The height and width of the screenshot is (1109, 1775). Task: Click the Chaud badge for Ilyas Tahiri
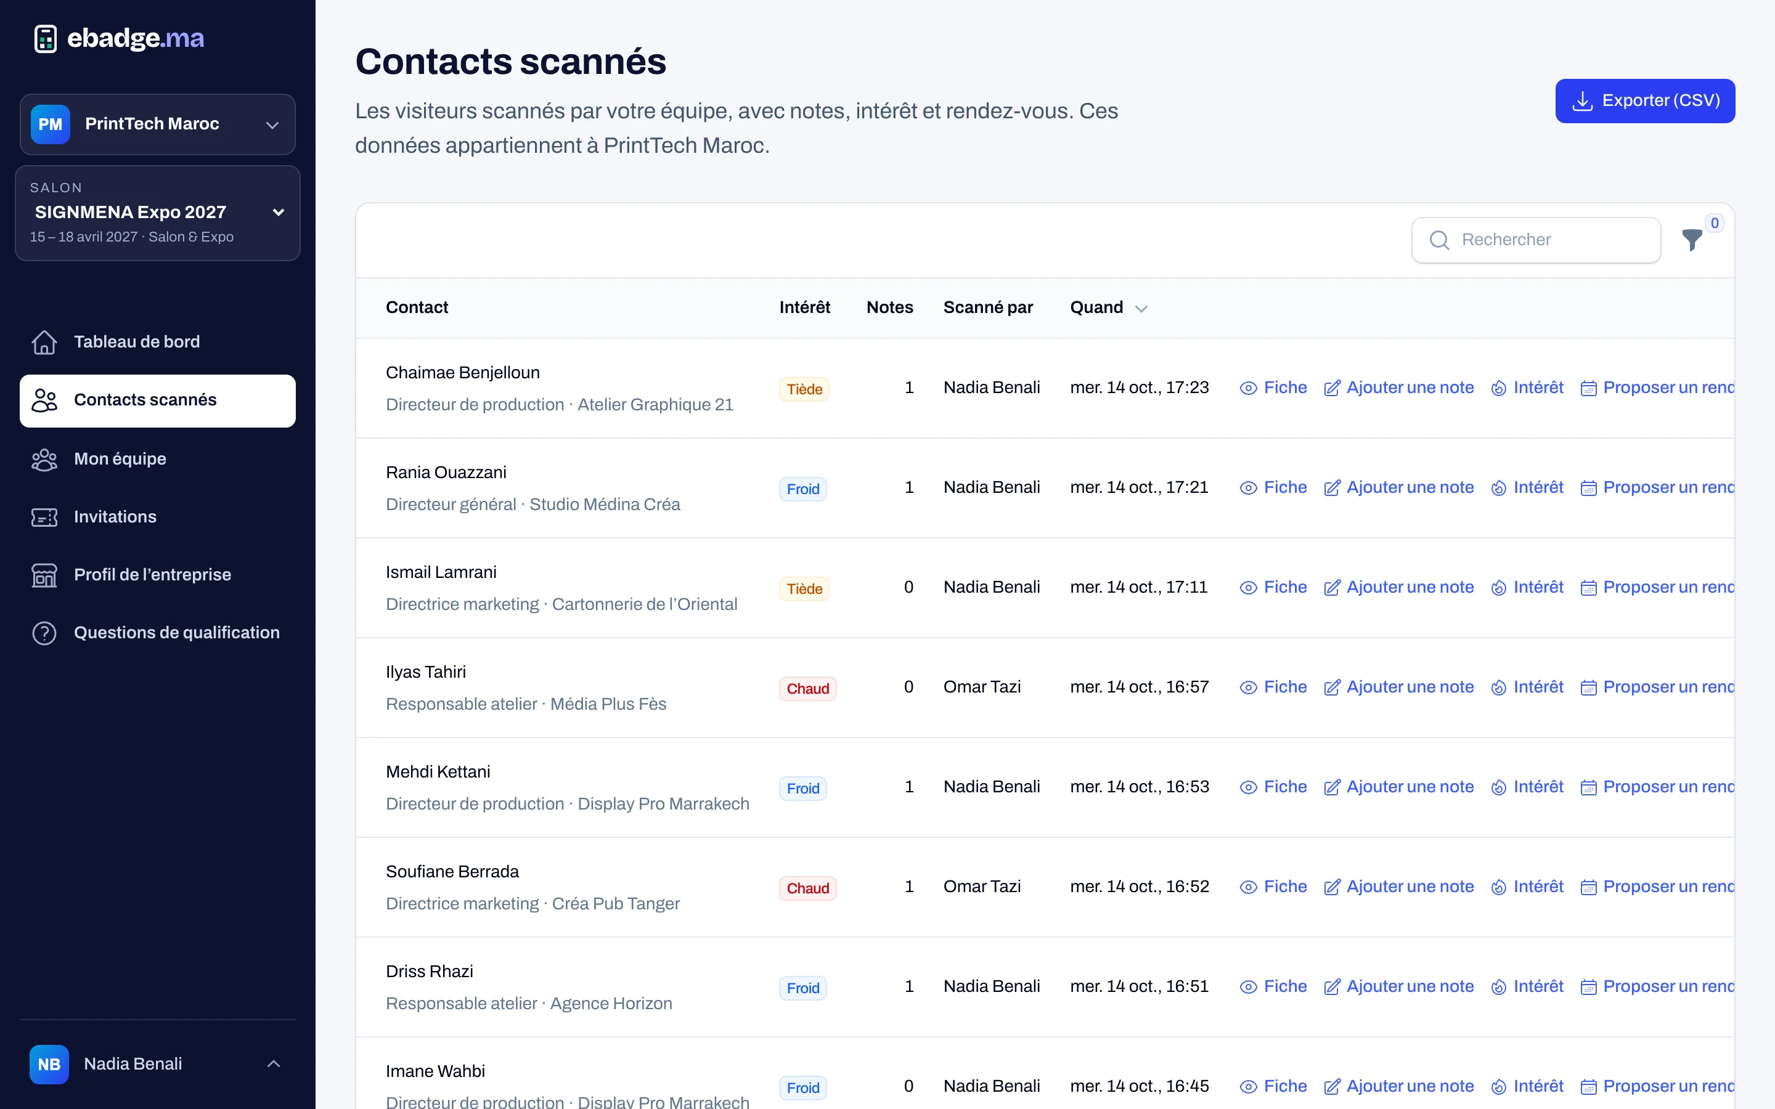coord(807,688)
